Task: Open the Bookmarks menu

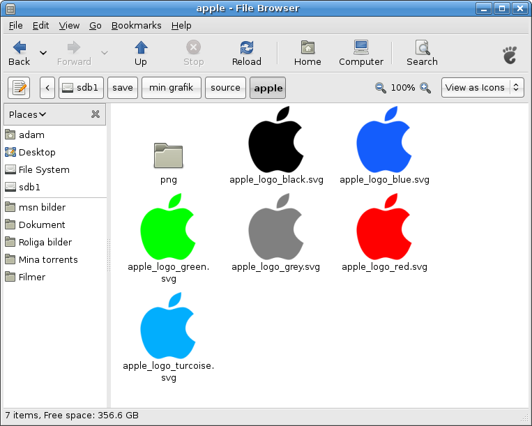Action: (x=137, y=25)
